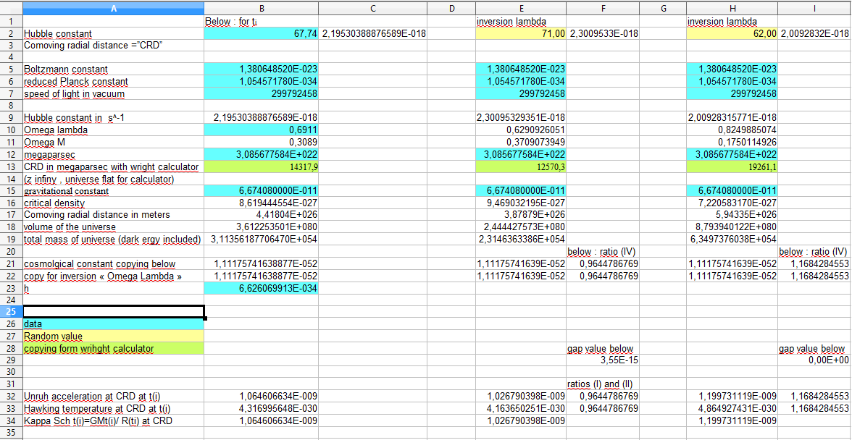852x440 pixels.
Task: Select the green cell showing 19261,1
Action: [732, 167]
